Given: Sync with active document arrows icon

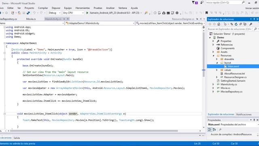Looking at the screenshot, I should tap(232, 24).
